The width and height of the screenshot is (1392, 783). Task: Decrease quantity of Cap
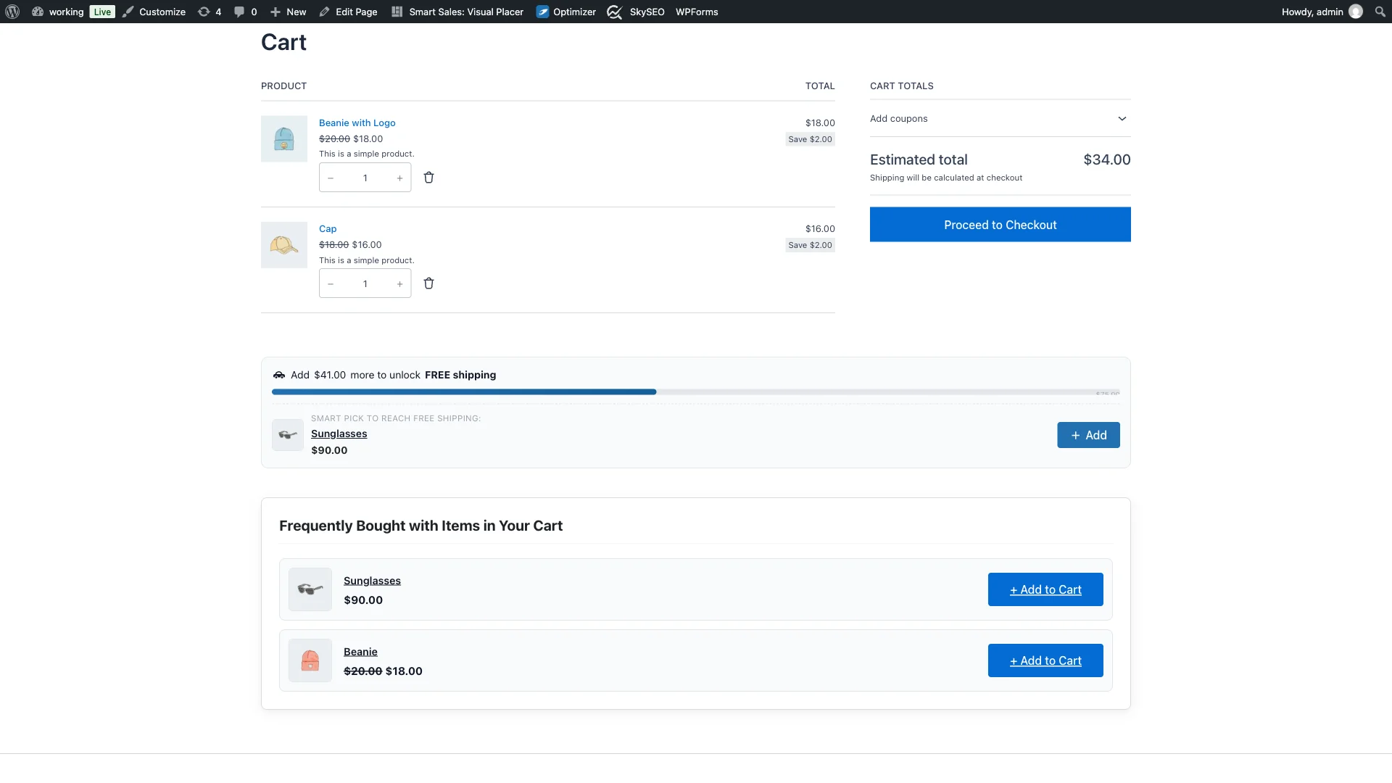(x=331, y=284)
